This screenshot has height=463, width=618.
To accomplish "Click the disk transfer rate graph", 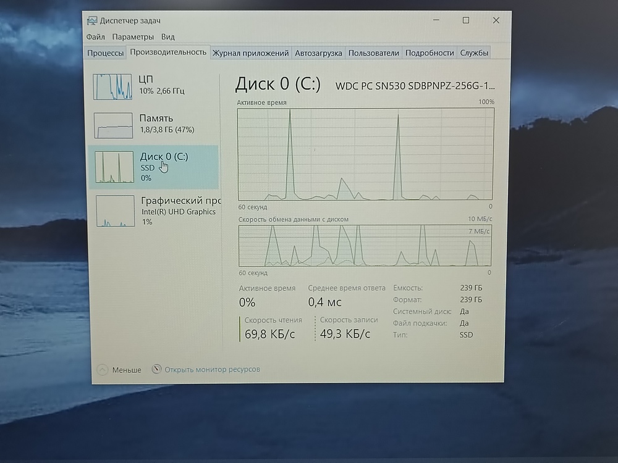I will (365, 245).
